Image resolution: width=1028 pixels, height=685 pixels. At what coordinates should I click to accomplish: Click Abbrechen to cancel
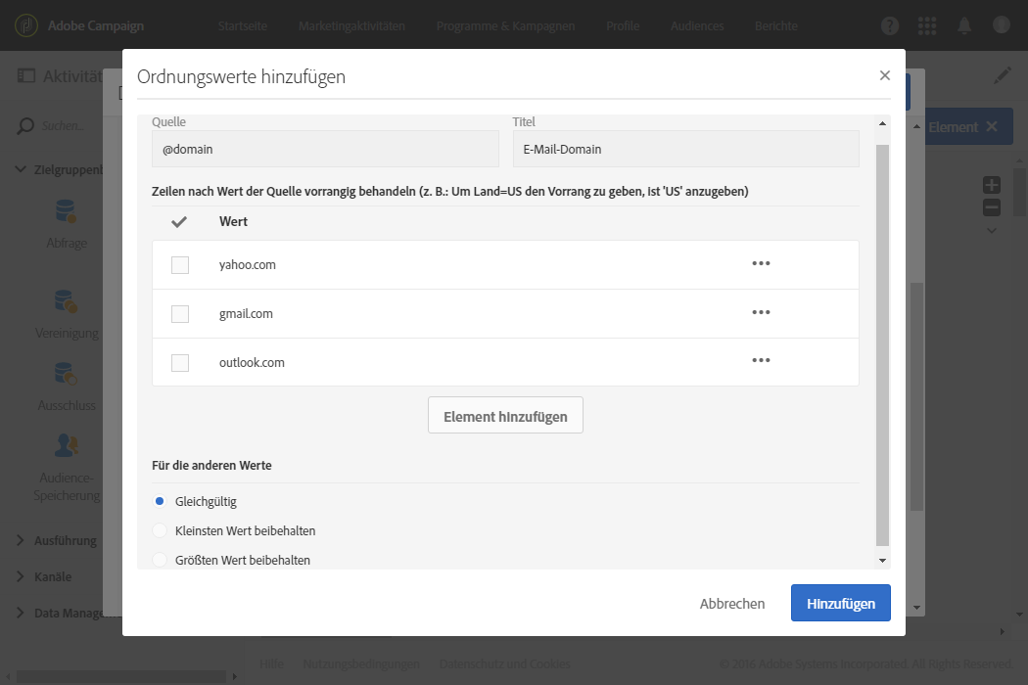click(x=732, y=604)
